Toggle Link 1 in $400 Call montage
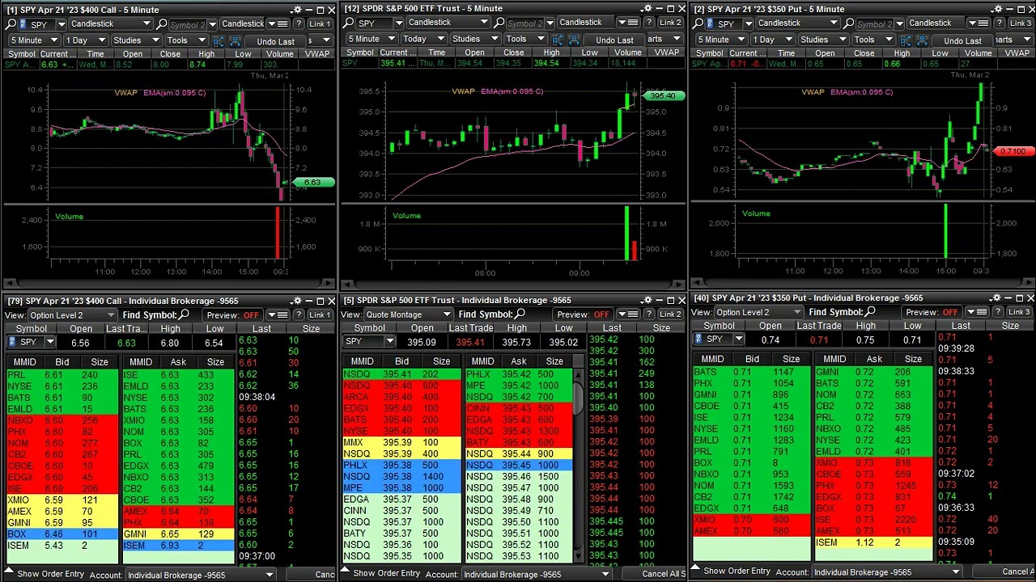Image resolution: width=1036 pixels, height=582 pixels. pyautogui.click(x=321, y=314)
